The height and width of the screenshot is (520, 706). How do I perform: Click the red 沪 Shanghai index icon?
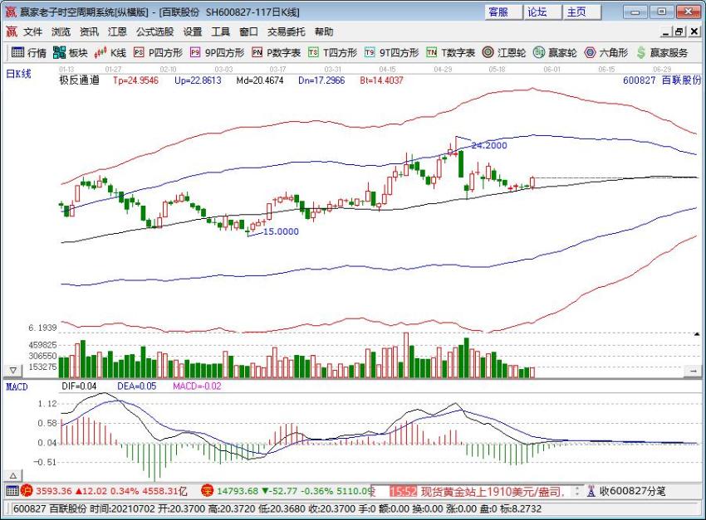(27, 491)
